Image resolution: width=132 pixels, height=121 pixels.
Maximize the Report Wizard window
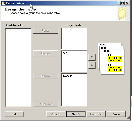123,3
